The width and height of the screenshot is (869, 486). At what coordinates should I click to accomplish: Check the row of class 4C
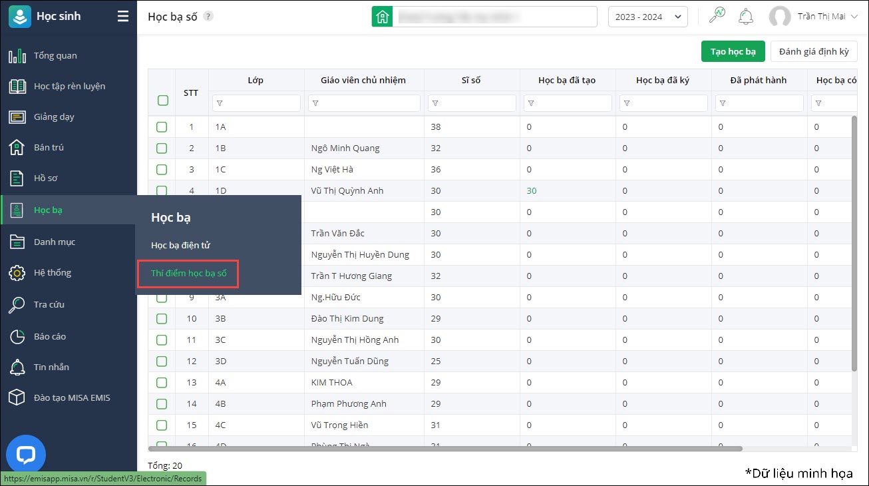tap(162, 425)
